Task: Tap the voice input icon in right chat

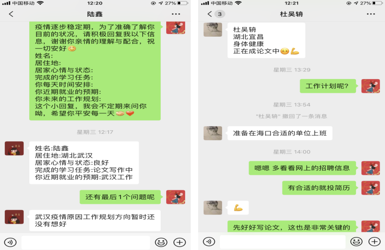Action: pyautogui.click(x=209, y=242)
